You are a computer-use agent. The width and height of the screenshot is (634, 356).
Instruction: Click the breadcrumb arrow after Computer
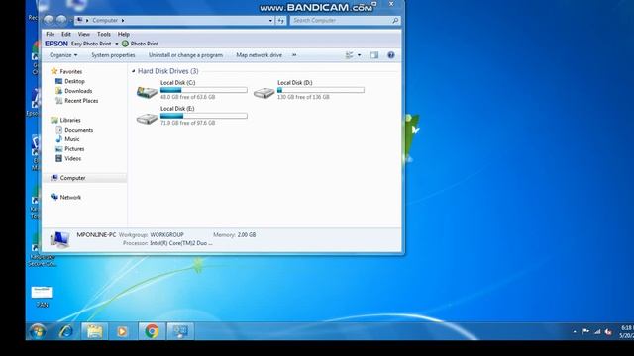(x=123, y=20)
